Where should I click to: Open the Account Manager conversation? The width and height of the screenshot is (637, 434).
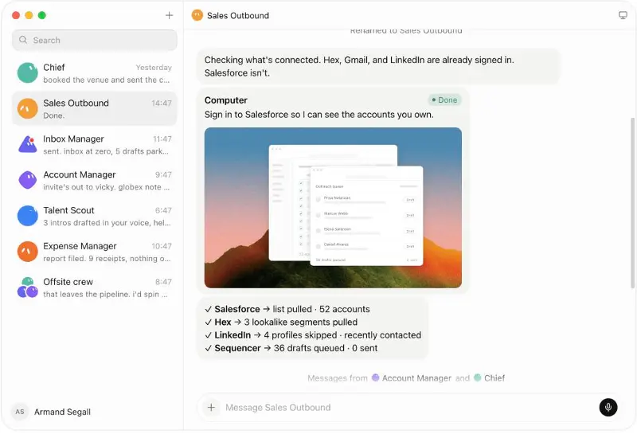point(94,180)
